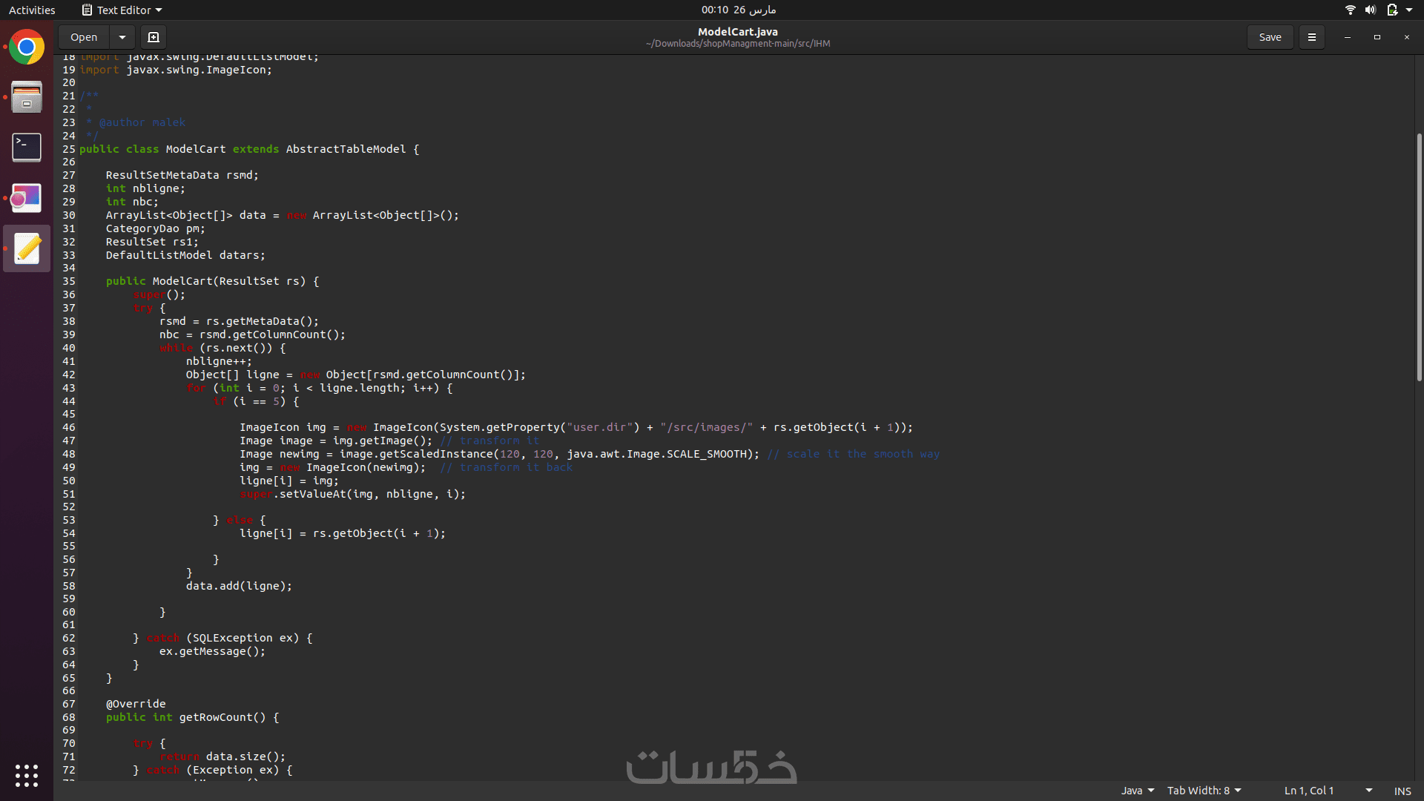Open the screenshot app in dock
Screen dimensions: 1424x801
[x=27, y=198]
